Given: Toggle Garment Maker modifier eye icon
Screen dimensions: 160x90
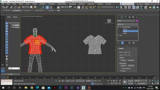Looking at the screenshot, I should click(118, 27).
